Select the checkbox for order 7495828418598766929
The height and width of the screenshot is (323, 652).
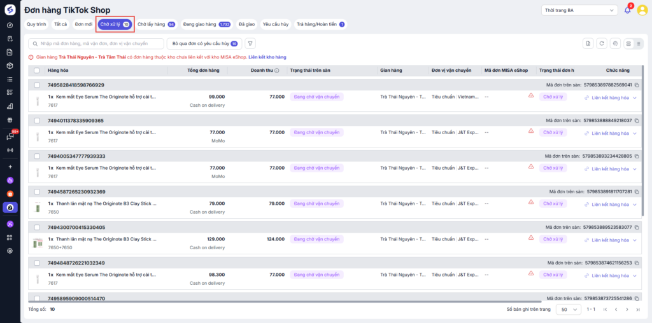tap(37, 85)
